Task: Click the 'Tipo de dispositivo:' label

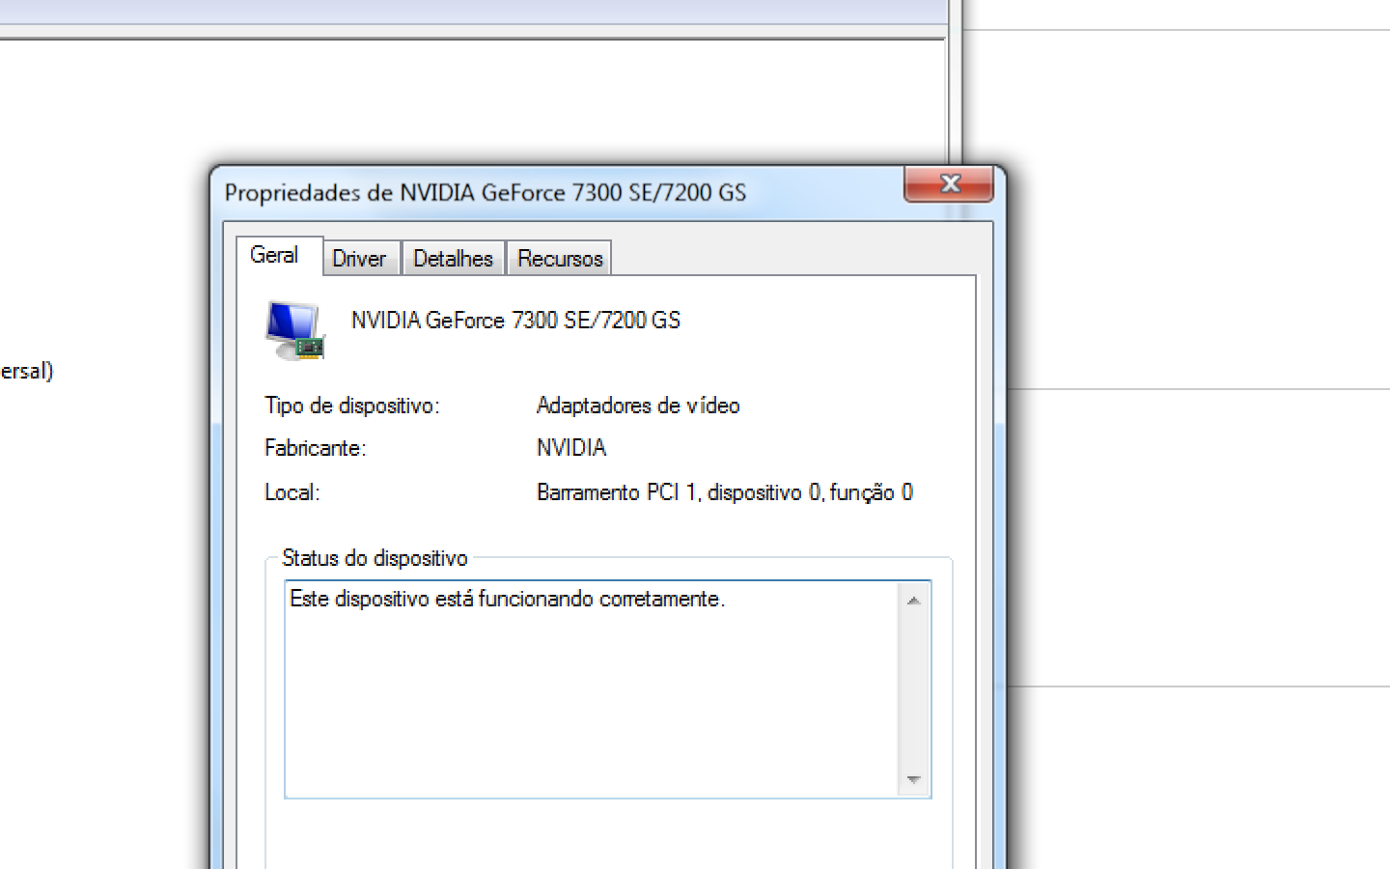Action: 351,406
